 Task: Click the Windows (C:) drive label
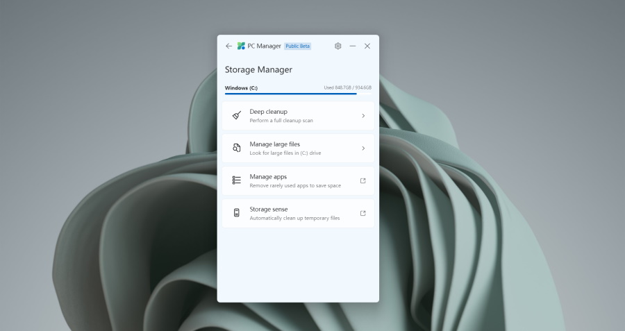click(x=241, y=88)
